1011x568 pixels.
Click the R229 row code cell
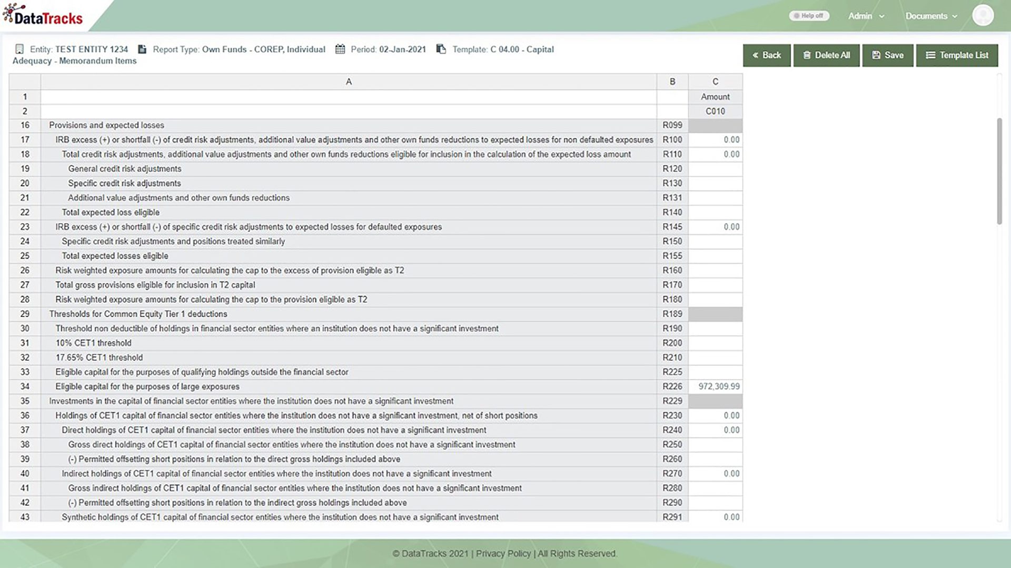(x=672, y=401)
